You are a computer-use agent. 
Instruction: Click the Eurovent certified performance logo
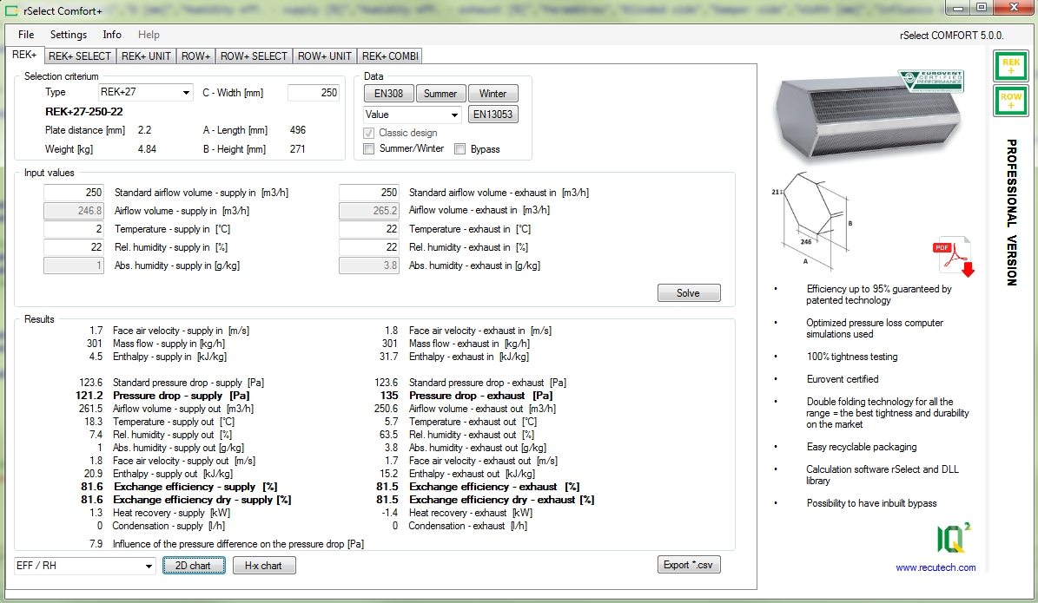[x=929, y=81]
